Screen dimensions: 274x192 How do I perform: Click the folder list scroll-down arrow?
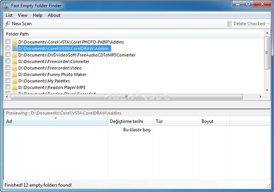[x=267, y=90]
